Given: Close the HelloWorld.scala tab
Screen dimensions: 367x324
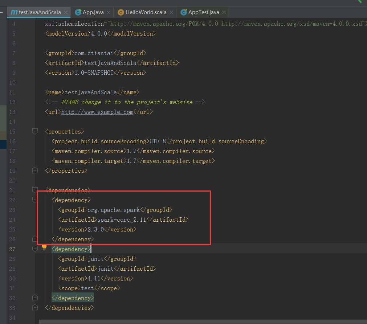Looking at the screenshot, I should pyautogui.click(x=171, y=12).
